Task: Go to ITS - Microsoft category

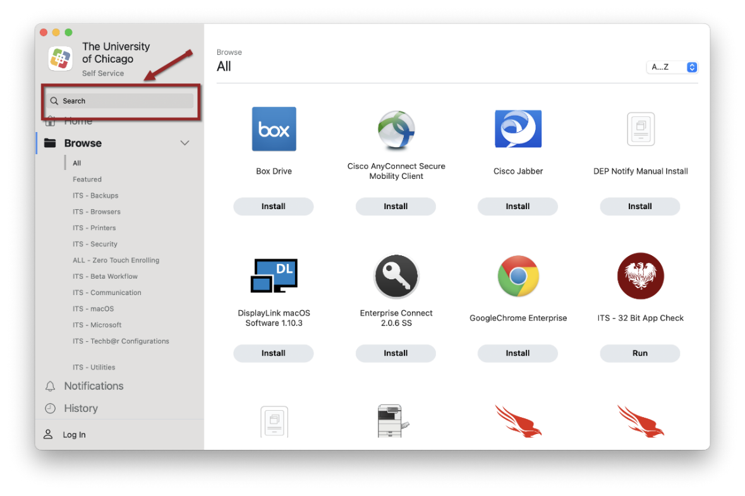Action: (97, 325)
